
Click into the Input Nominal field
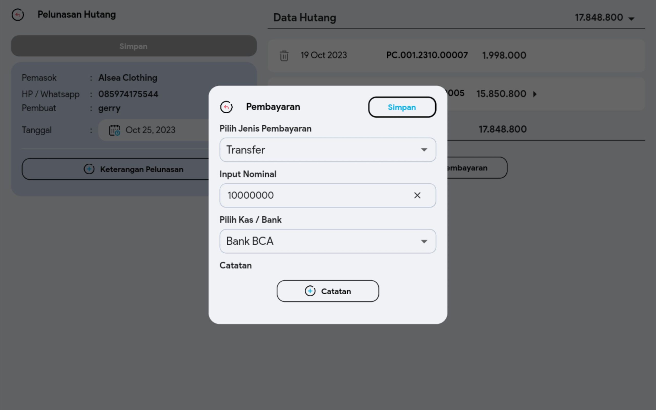[x=312, y=195]
